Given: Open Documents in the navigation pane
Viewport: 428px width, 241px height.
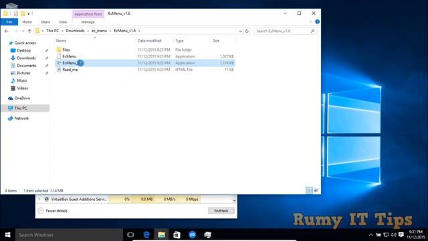Looking at the screenshot, I should [x=26, y=66].
